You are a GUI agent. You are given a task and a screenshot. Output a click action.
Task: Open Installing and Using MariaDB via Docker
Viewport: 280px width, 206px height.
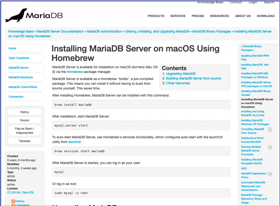point(253,113)
